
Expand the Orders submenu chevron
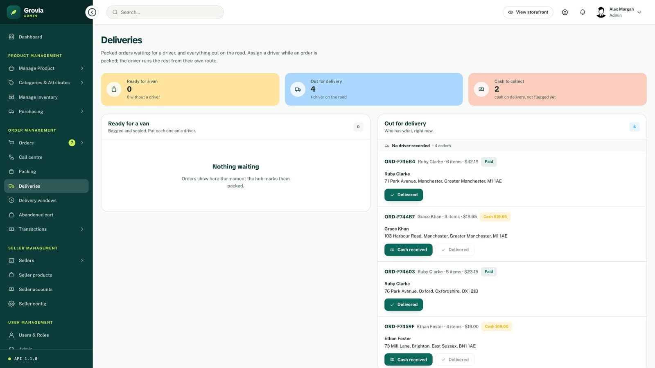(x=82, y=143)
